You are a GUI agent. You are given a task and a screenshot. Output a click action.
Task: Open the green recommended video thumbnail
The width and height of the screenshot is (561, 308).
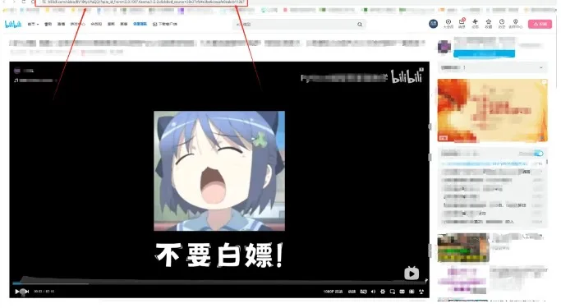coord(463,247)
